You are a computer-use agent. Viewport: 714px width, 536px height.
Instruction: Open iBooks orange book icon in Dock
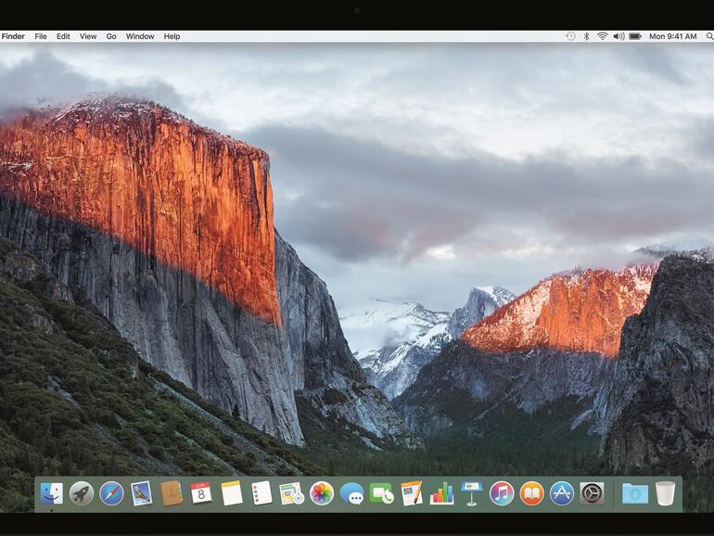tap(532, 493)
